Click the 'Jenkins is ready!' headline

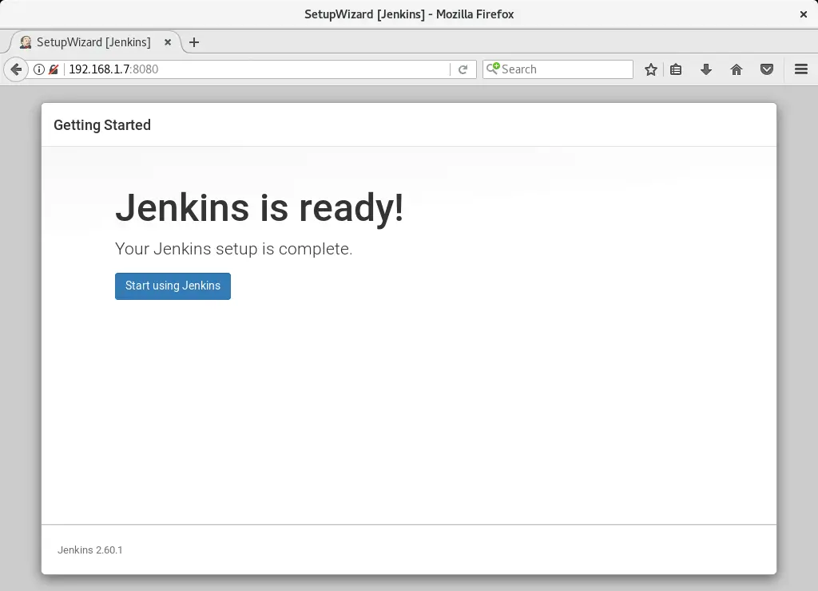[259, 207]
